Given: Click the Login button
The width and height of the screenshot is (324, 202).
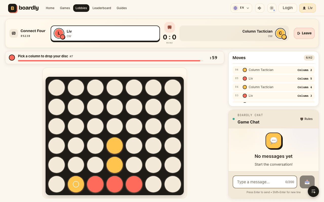Looking at the screenshot, I should click(288, 8).
